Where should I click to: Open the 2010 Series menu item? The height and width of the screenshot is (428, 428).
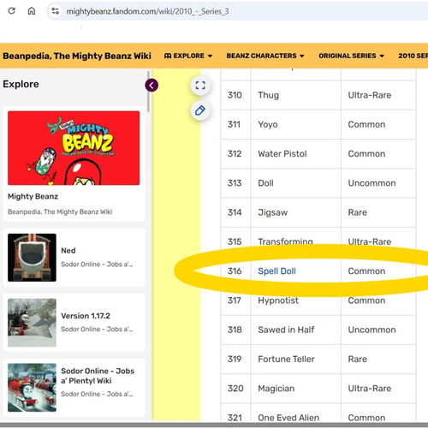413,56
